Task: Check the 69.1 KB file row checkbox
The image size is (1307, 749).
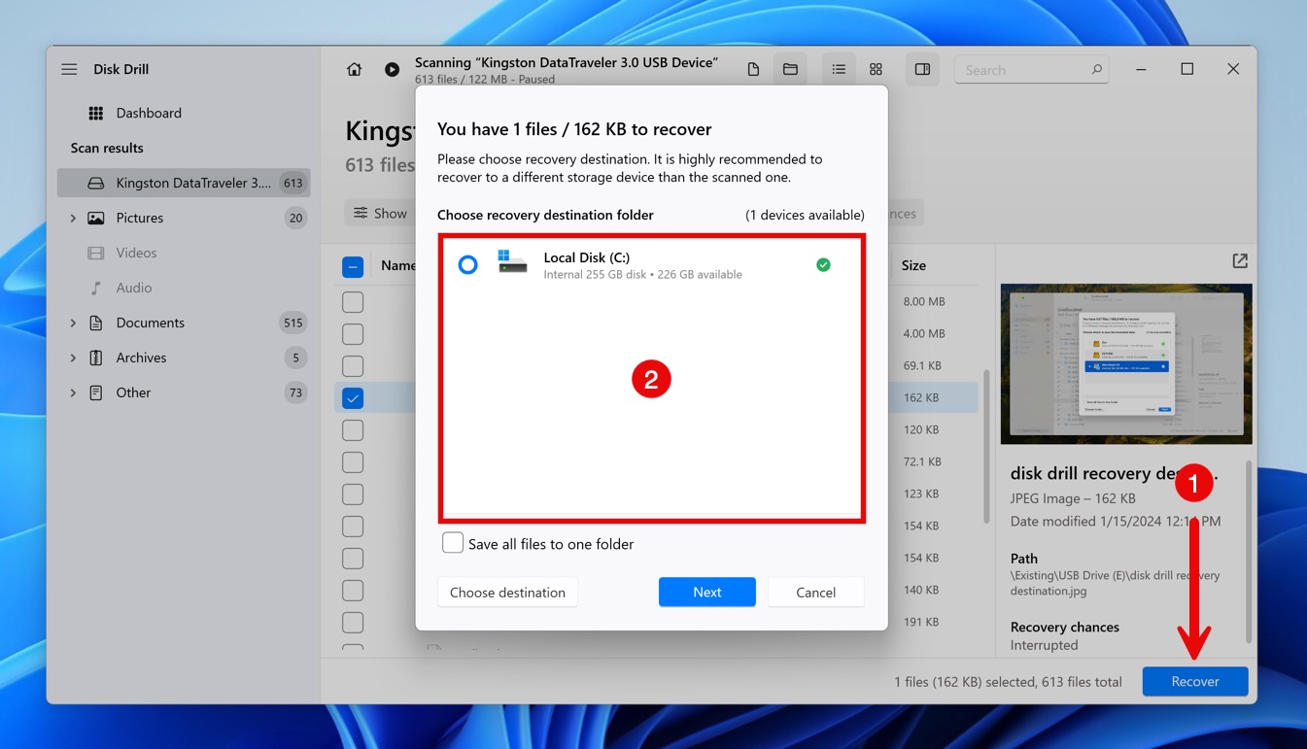Action: point(353,366)
